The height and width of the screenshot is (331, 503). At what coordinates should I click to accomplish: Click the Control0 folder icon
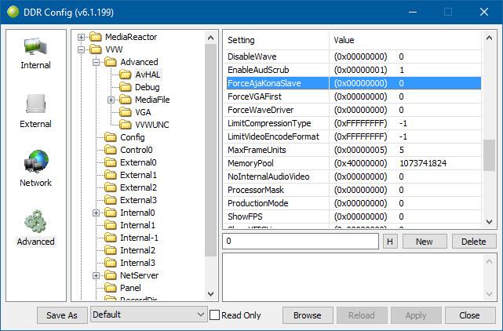click(x=111, y=150)
